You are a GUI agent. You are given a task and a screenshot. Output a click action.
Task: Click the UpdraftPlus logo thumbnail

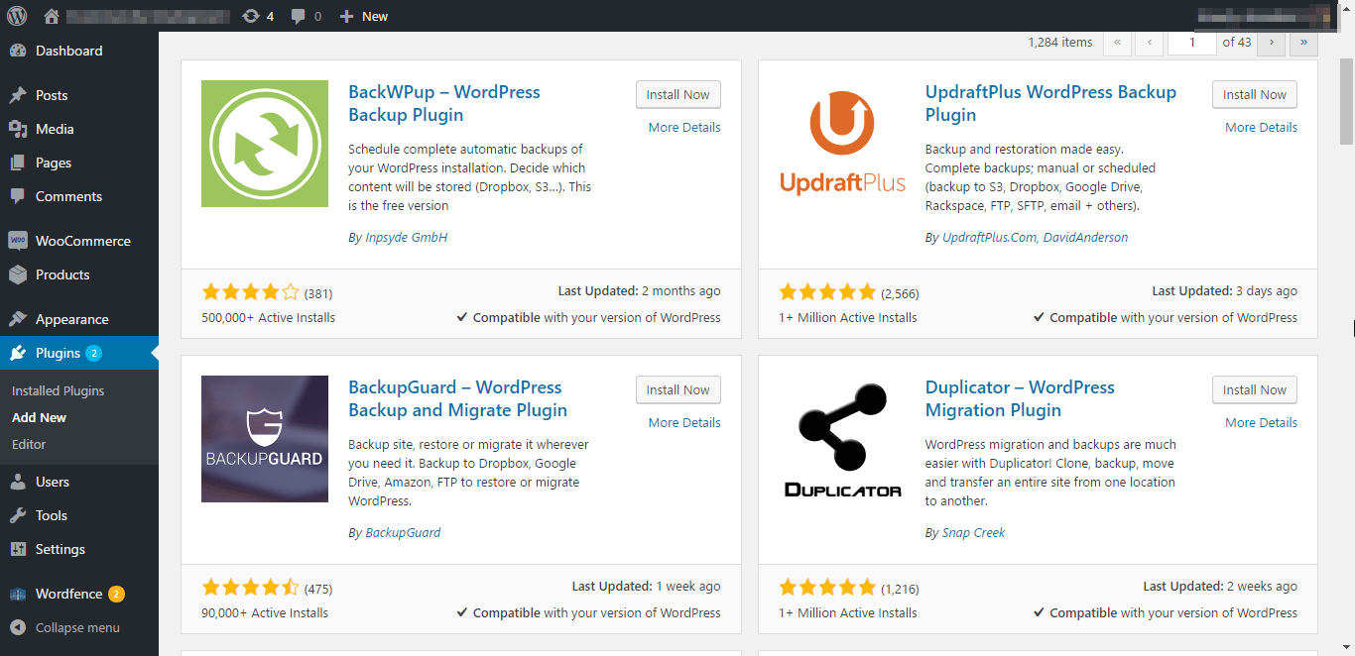[x=842, y=144]
